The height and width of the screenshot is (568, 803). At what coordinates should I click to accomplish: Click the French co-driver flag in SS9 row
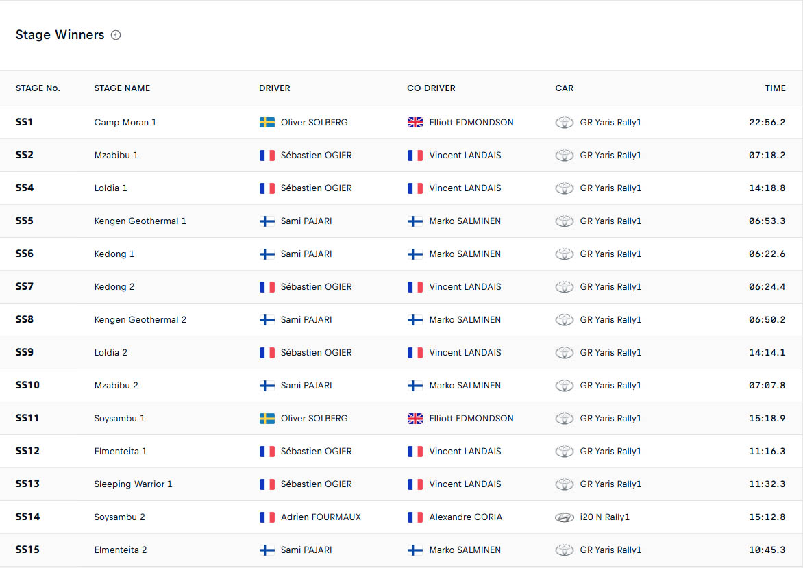(x=415, y=353)
